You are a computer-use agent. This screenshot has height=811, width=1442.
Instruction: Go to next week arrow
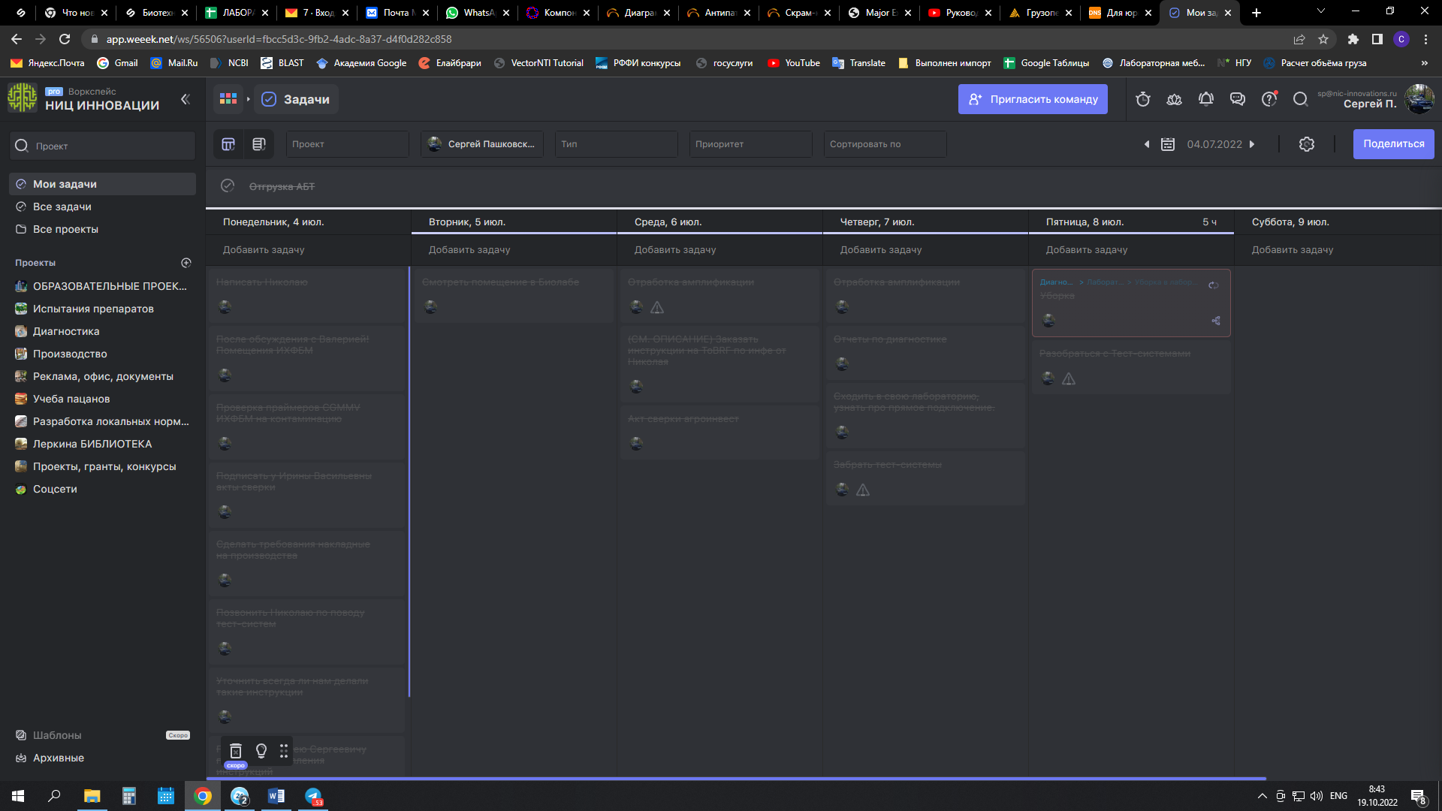(x=1252, y=144)
